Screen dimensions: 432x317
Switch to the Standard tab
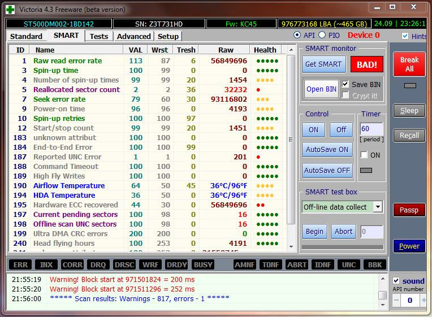click(x=26, y=36)
